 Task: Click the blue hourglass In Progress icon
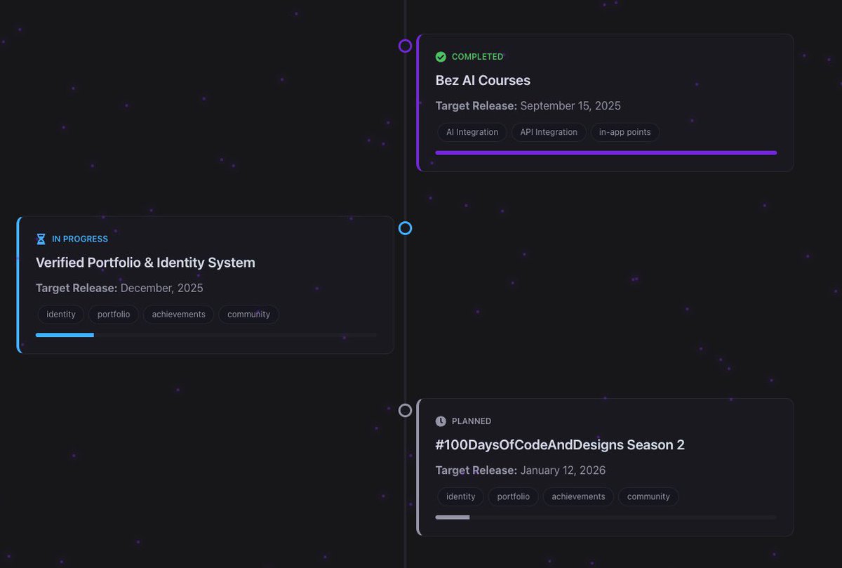(41, 239)
